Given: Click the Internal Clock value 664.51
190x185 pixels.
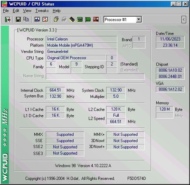Looking at the screenshot, I should (55, 90).
